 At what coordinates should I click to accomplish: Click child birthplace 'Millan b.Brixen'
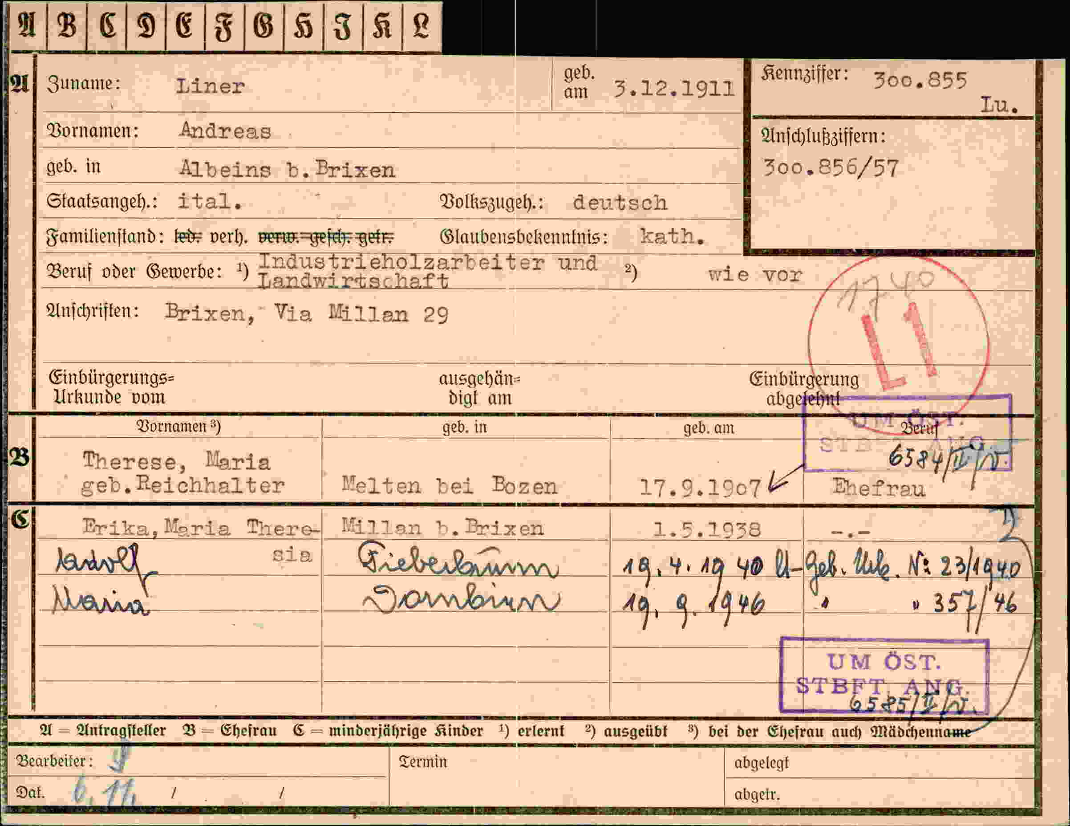pyautogui.click(x=442, y=528)
